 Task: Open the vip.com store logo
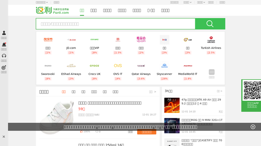click(x=141, y=40)
